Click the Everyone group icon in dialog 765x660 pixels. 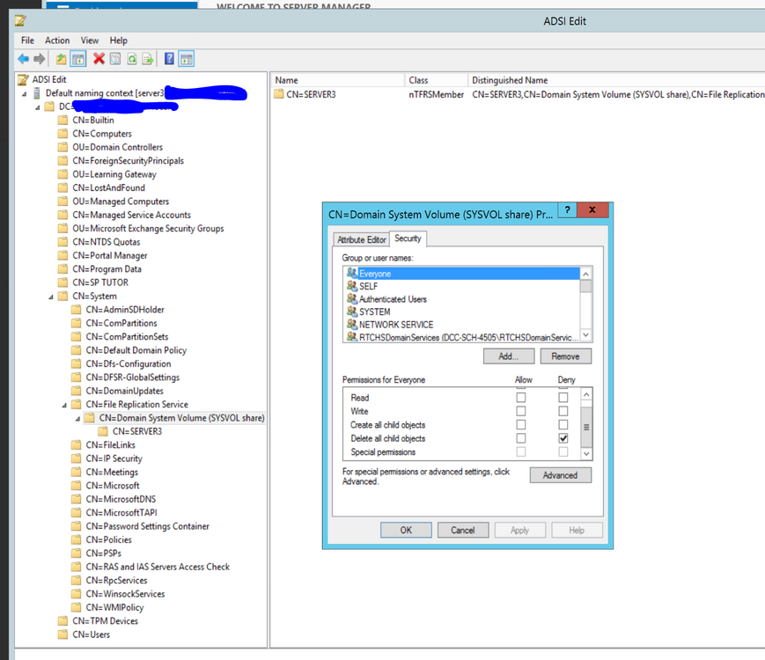[352, 273]
